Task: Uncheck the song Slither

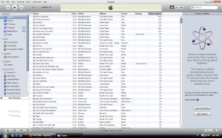Action: click(x=34, y=84)
